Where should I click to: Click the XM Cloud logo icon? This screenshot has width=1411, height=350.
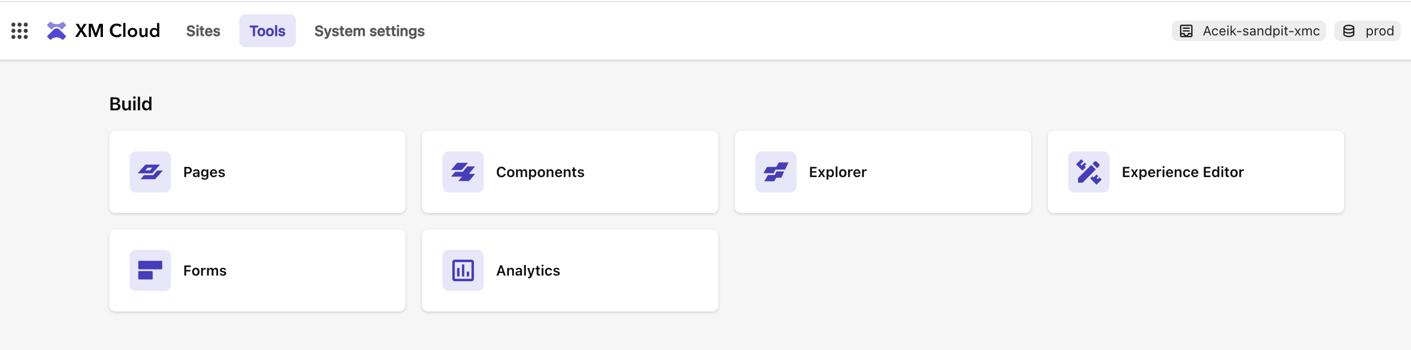[57, 31]
